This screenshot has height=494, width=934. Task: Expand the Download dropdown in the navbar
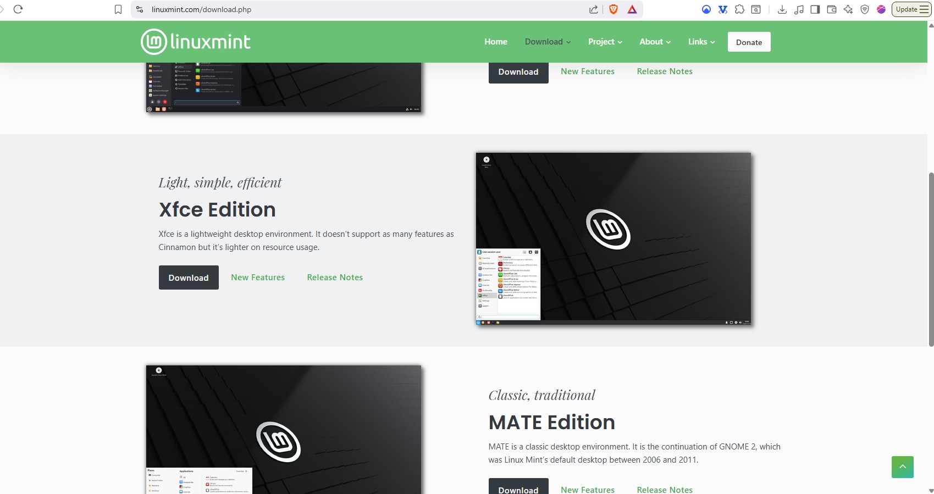click(x=548, y=42)
